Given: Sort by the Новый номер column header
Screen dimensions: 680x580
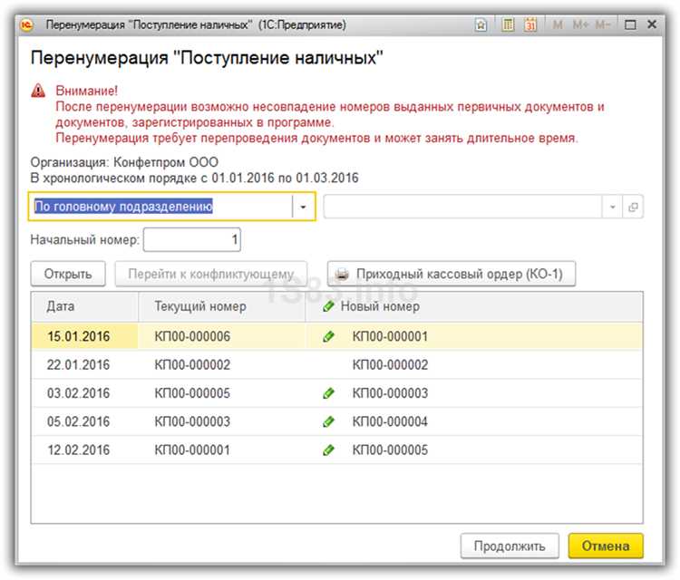Looking at the screenshot, I should (474, 306).
